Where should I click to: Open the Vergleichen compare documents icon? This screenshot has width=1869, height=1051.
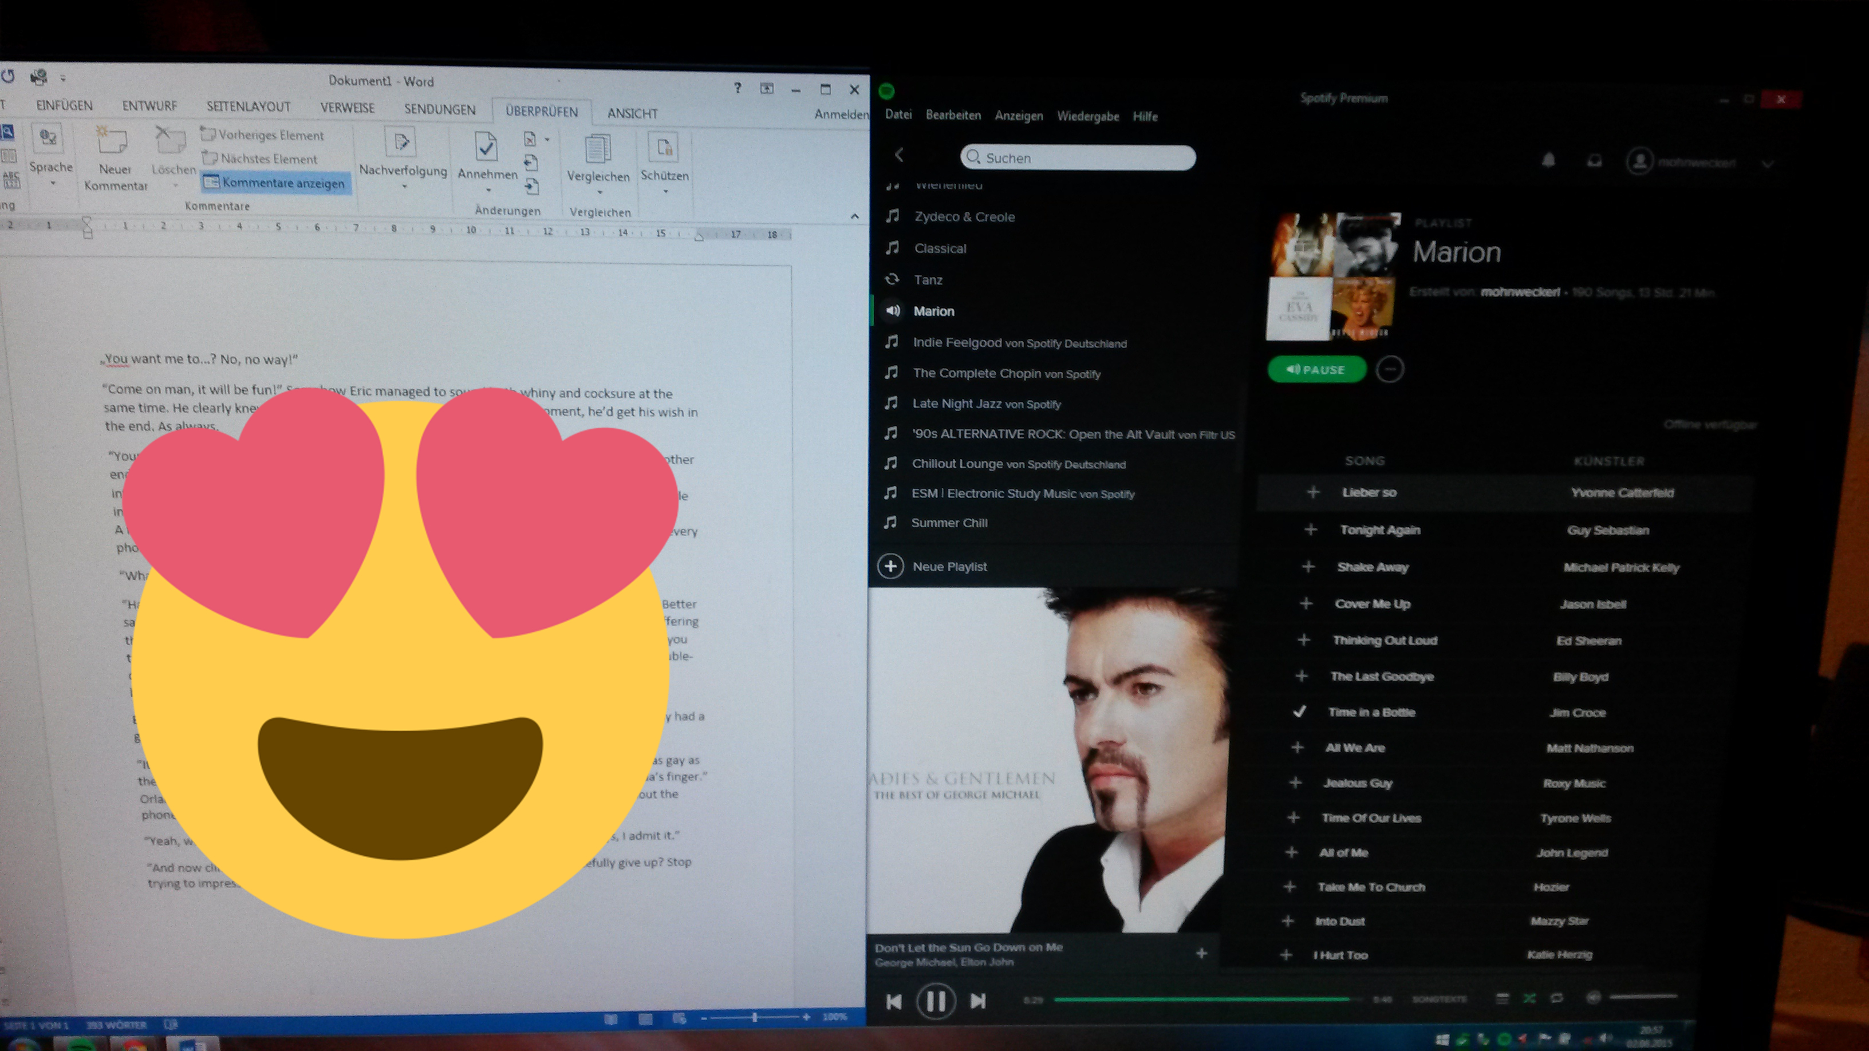(598, 149)
